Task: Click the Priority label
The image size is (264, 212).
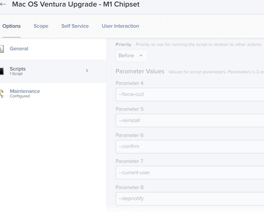Action: 123,44
